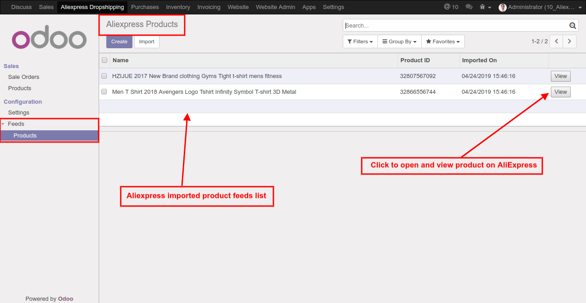The width and height of the screenshot is (586, 303).
Task: Tick checkbox for HZIJUE 2017 product row
Action: pyautogui.click(x=104, y=76)
